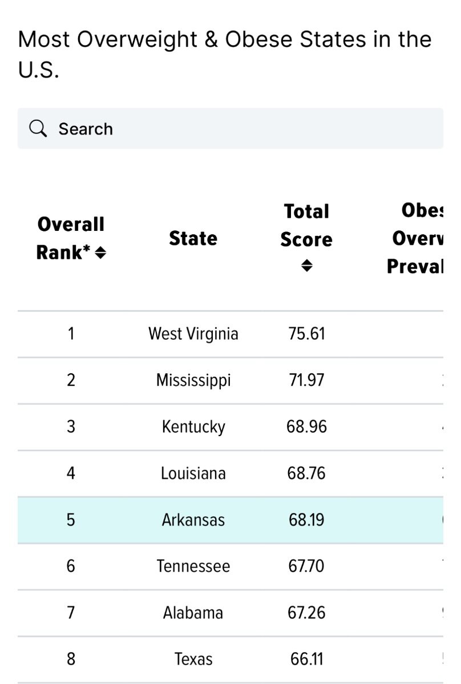
Task: Click the 68.19 score in Arkansas row
Action: (305, 520)
